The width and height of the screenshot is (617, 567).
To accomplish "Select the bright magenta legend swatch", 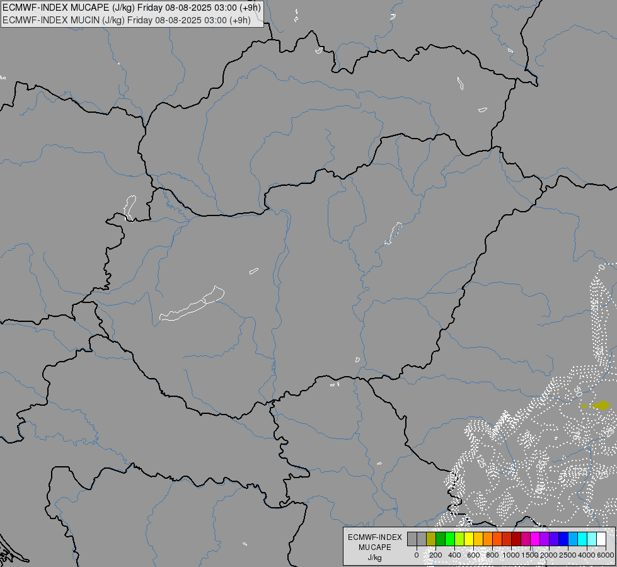I will tap(536, 539).
